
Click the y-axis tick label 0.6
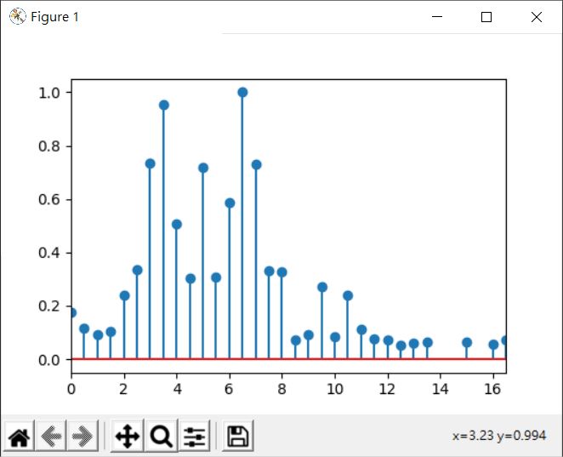tap(49, 200)
